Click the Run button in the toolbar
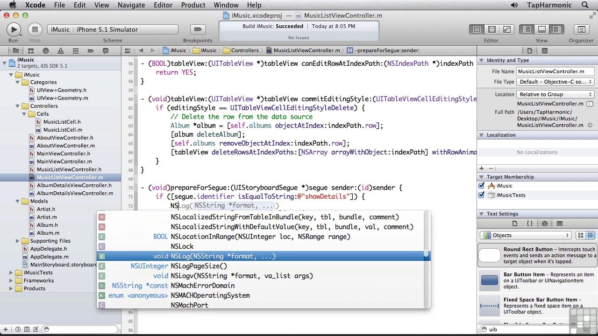 pos(14,29)
